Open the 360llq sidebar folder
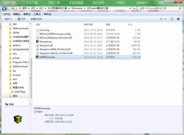This screenshot has width=184, height=135. [x=14, y=33]
